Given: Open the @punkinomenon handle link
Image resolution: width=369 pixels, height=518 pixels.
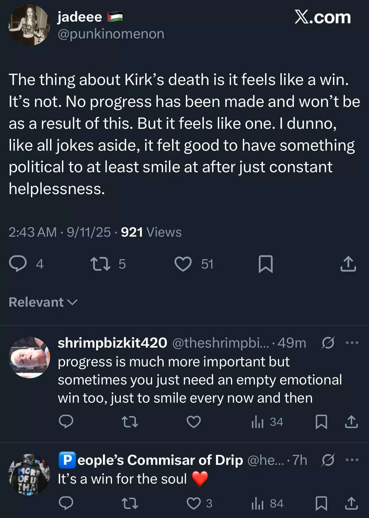Looking at the screenshot, I should pos(111,34).
